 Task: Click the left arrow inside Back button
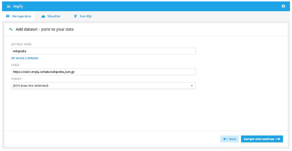(225, 139)
